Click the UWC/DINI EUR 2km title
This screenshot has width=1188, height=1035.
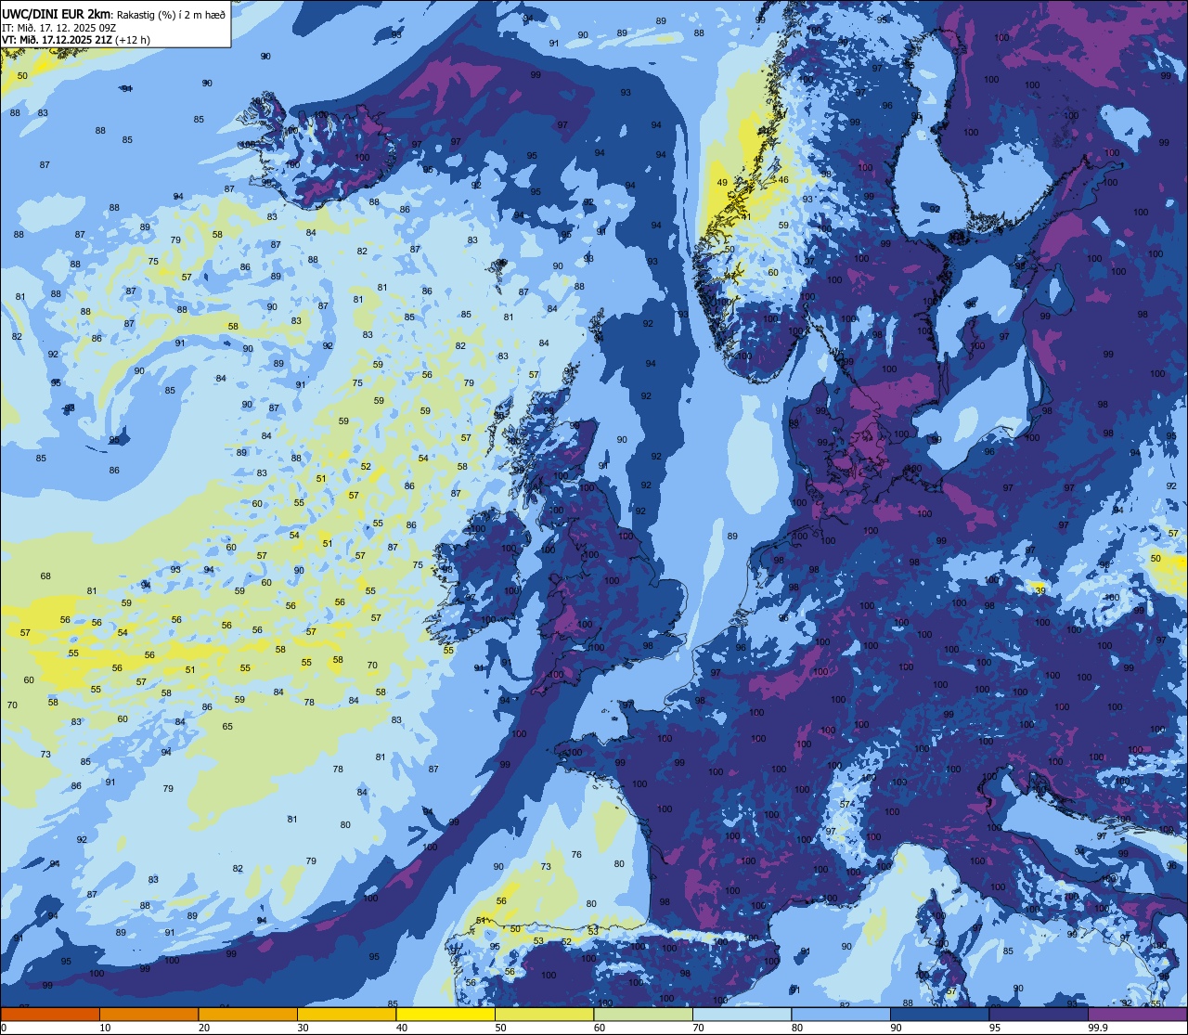57,14
